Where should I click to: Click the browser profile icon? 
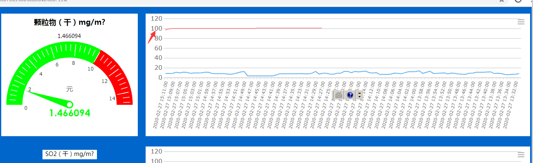pyautogui.click(x=519, y=1)
